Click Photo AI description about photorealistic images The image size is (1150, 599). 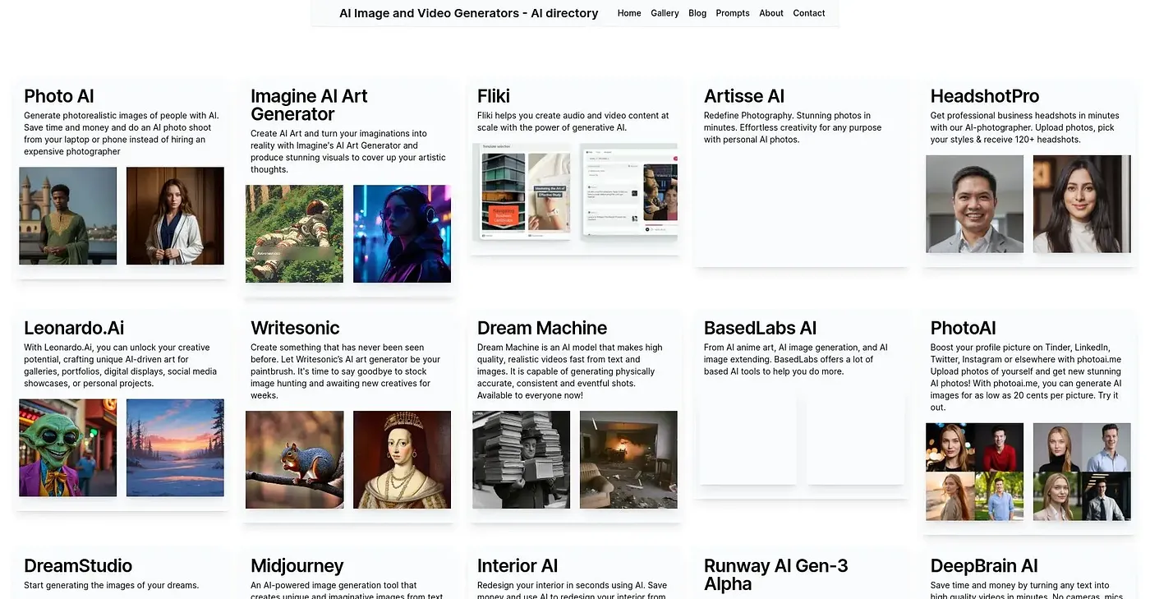click(x=121, y=133)
